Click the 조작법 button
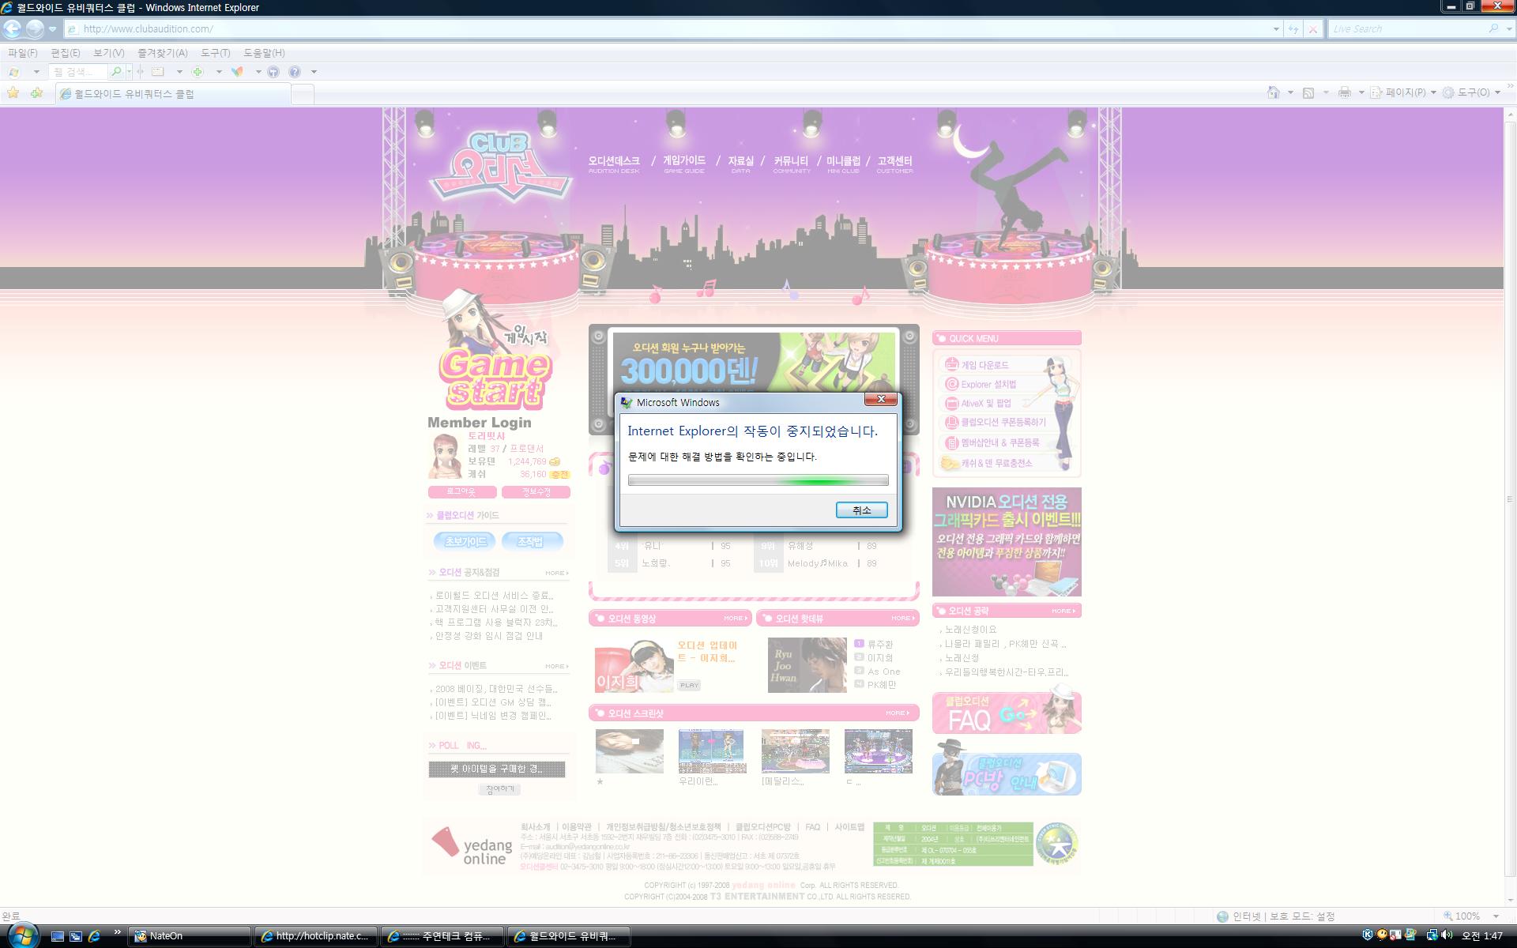This screenshot has height=948, width=1517. [532, 541]
